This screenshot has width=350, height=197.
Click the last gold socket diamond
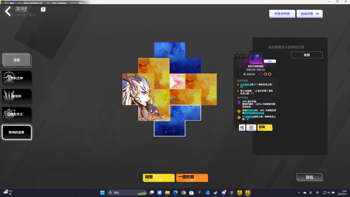pos(270,74)
